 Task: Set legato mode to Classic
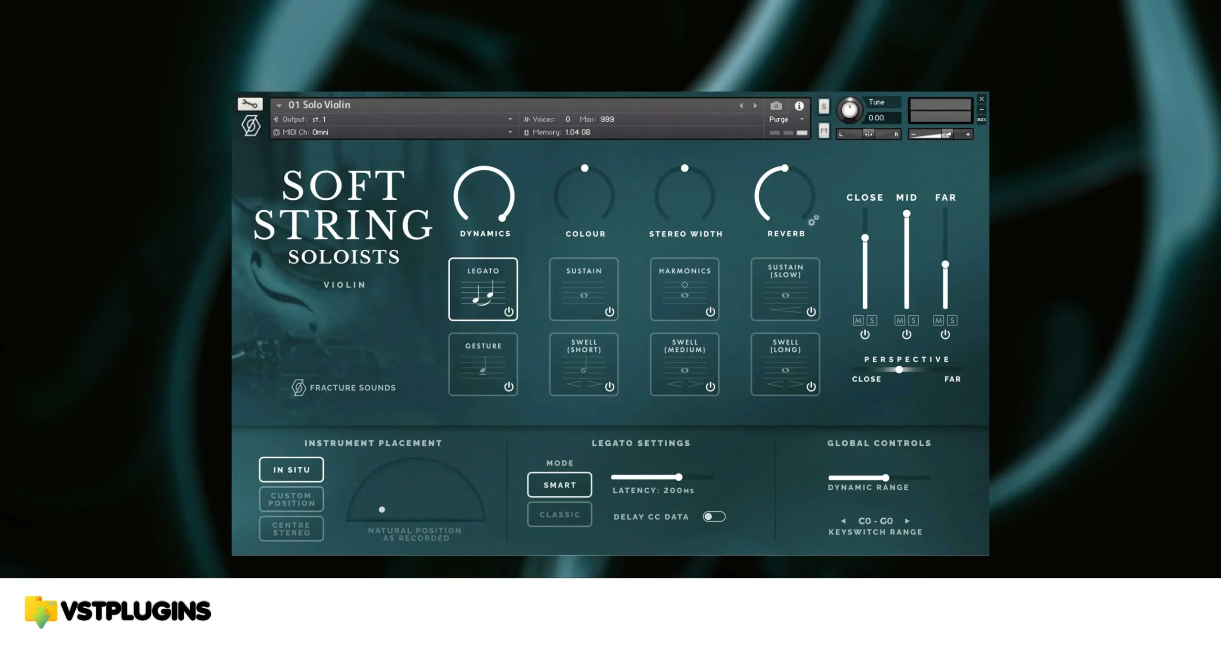[x=559, y=514]
